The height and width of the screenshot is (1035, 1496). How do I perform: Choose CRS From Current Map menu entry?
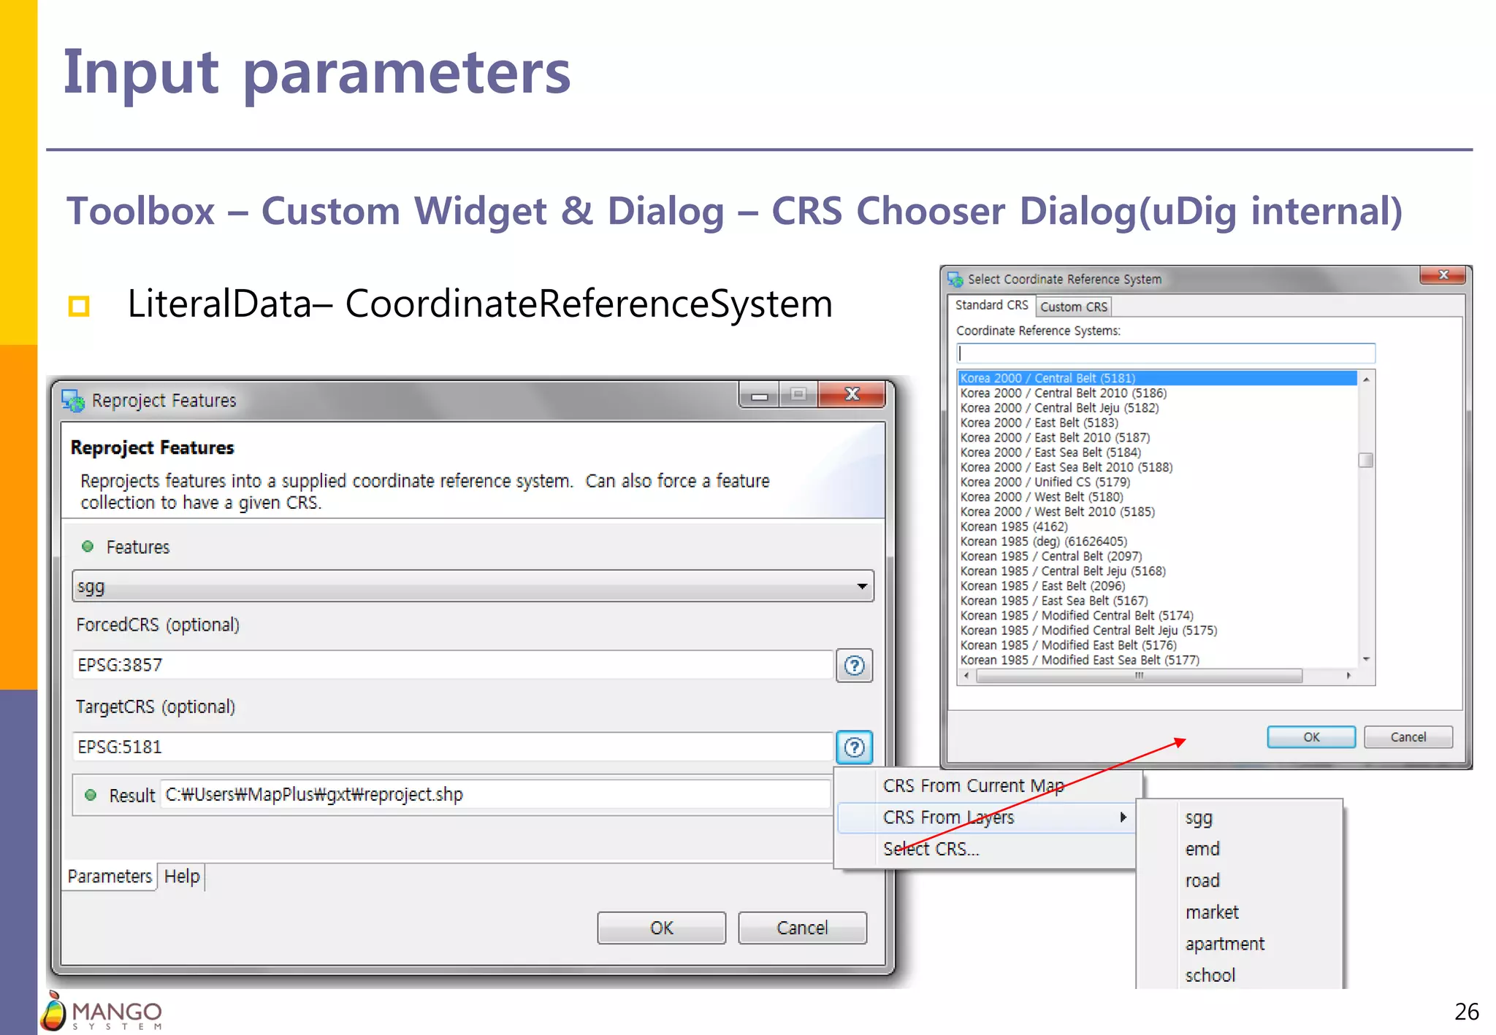(973, 786)
